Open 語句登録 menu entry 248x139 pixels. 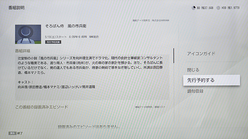click(195, 91)
